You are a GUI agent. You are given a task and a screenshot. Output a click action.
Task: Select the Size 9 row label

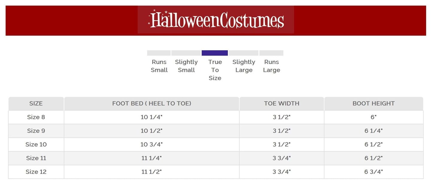(36, 131)
